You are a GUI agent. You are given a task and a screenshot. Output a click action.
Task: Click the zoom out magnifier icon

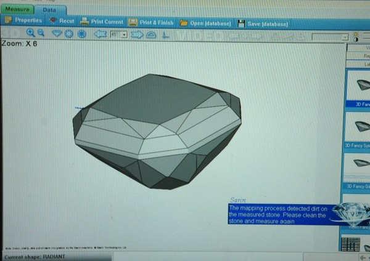[x=41, y=33]
